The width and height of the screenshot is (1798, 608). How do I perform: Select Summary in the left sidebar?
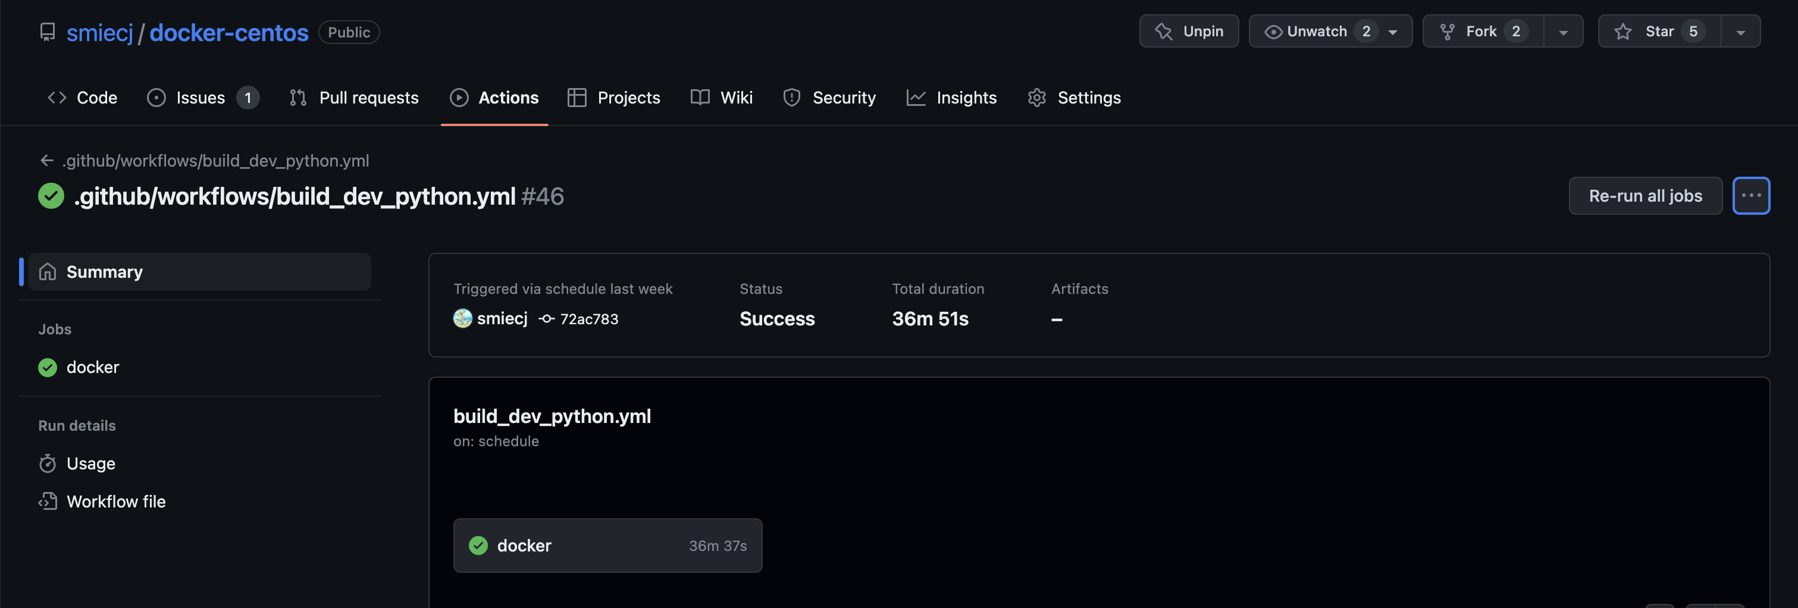[x=105, y=271]
